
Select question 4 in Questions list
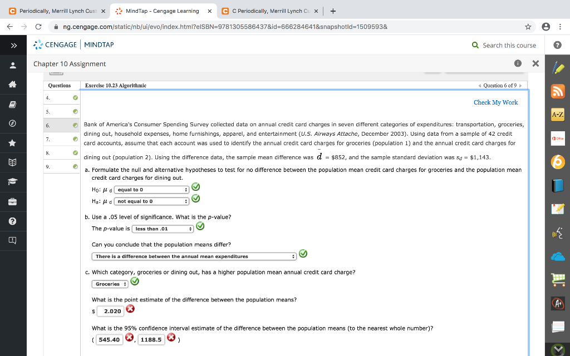(x=62, y=98)
